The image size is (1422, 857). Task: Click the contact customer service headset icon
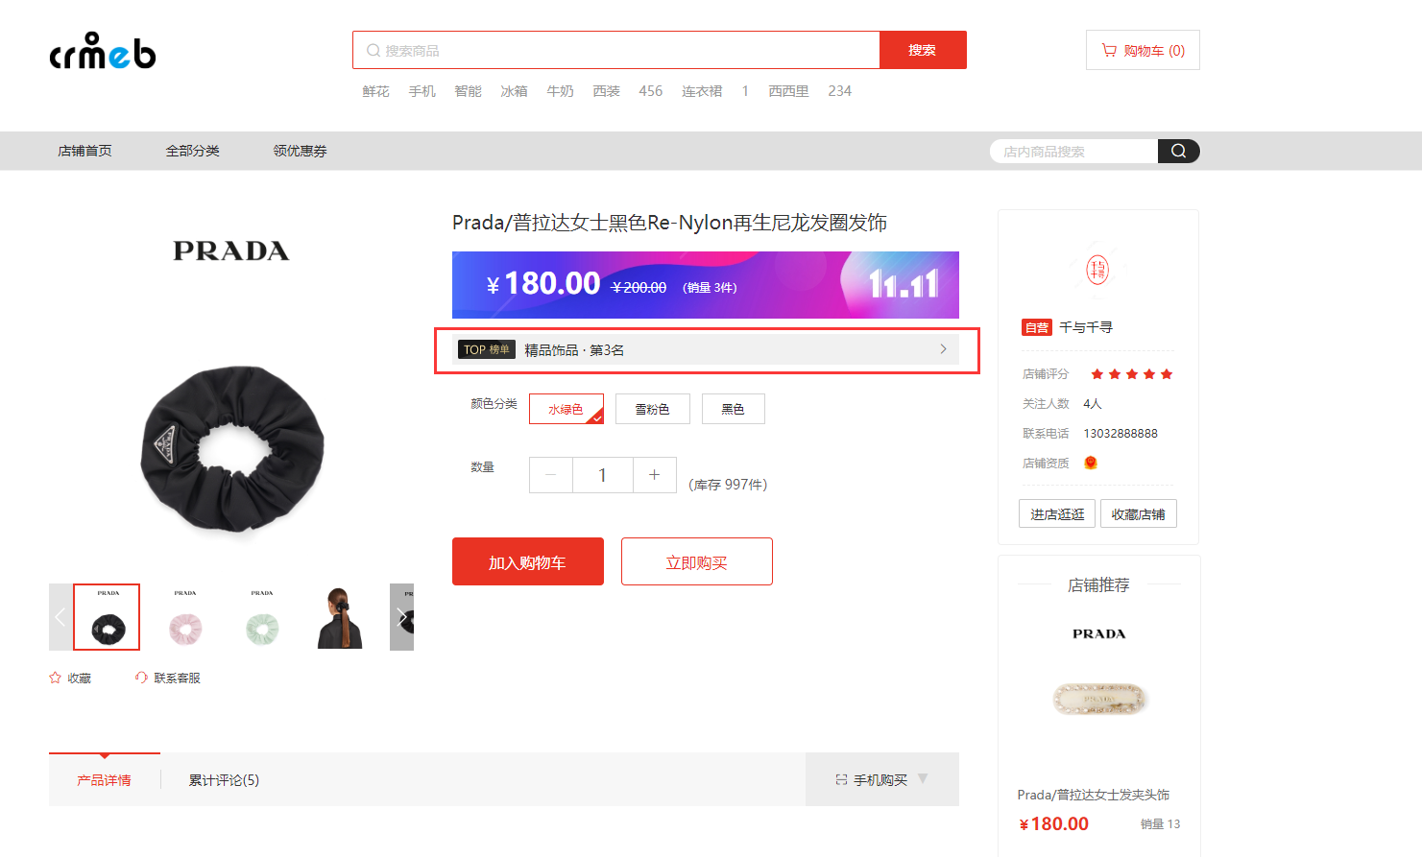pos(141,678)
